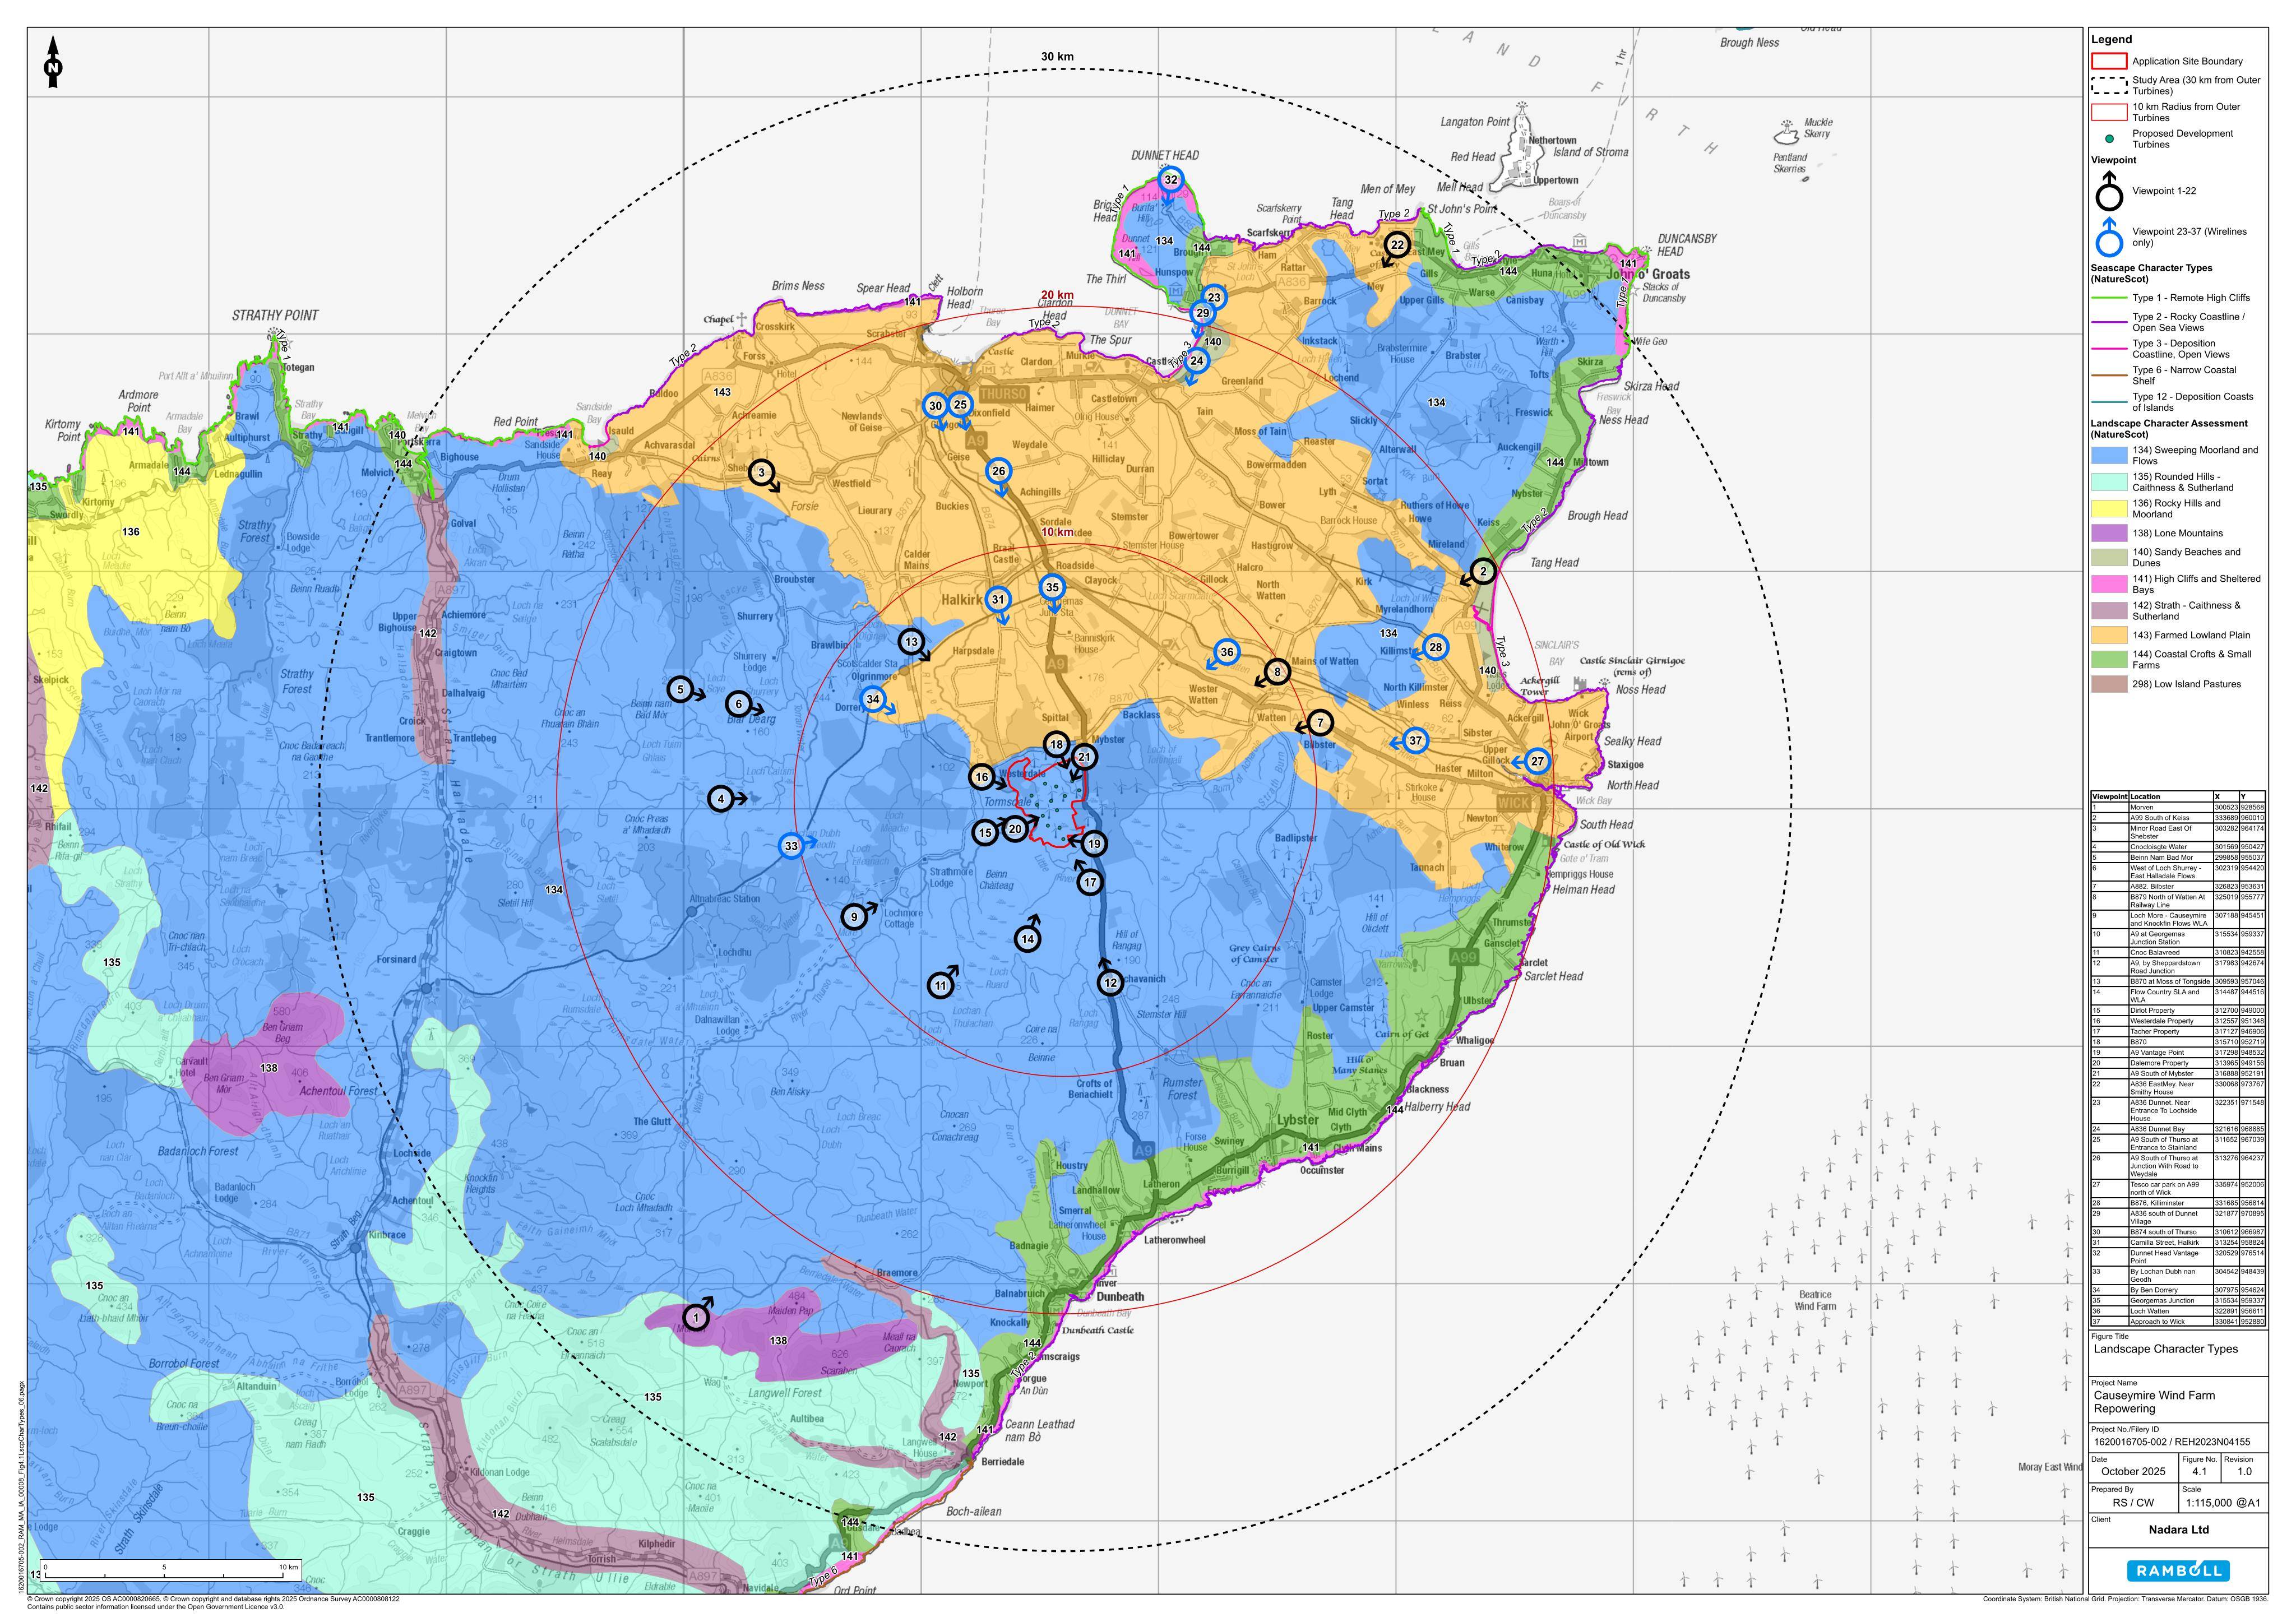Image resolution: width=2296 pixels, height=1622 pixels.
Task: Click the THURSO town label
Action: [x=1003, y=394]
